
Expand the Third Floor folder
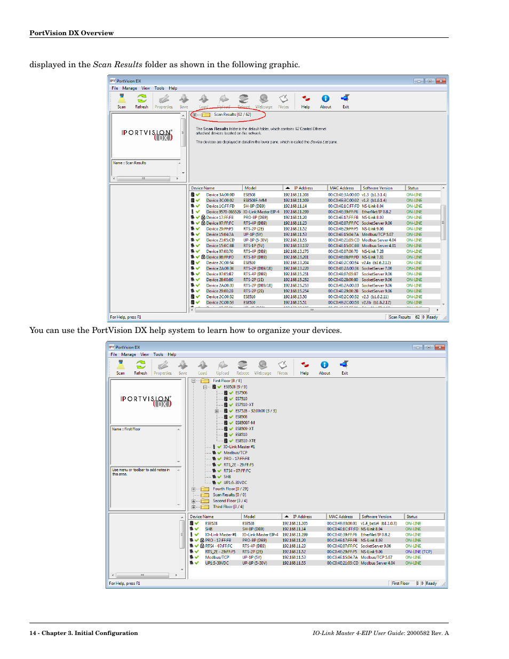[x=193, y=507]
